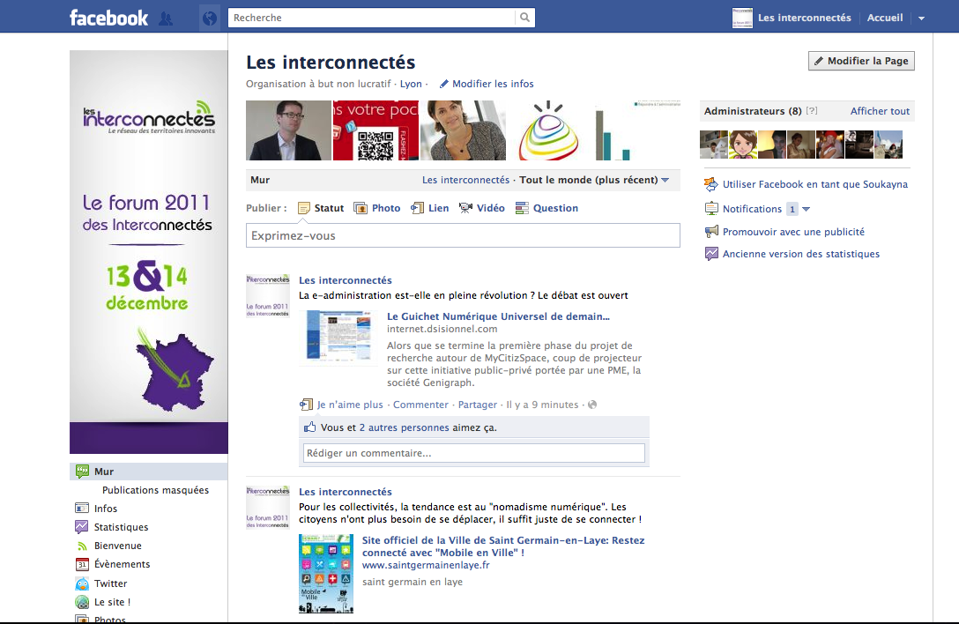This screenshot has width=959, height=624.
Task: Click the Promouvoir megaphone icon
Action: click(711, 231)
